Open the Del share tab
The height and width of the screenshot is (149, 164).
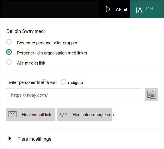point(147,9)
